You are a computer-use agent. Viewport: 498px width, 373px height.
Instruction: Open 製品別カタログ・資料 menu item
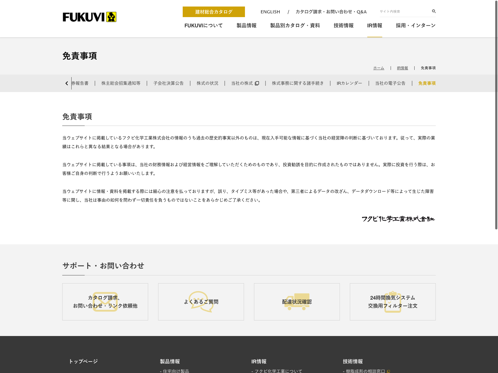(x=295, y=25)
